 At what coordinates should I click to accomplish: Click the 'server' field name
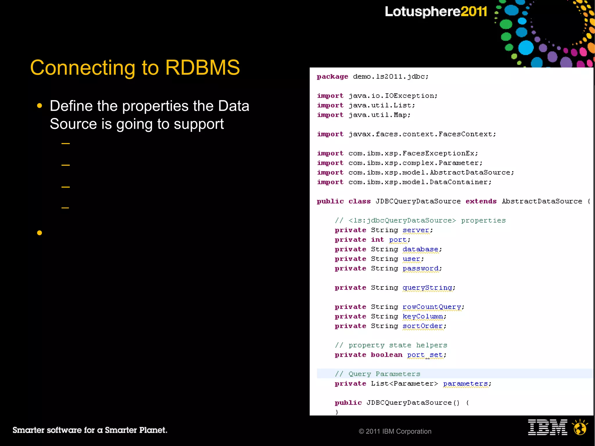pyautogui.click(x=416, y=230)
